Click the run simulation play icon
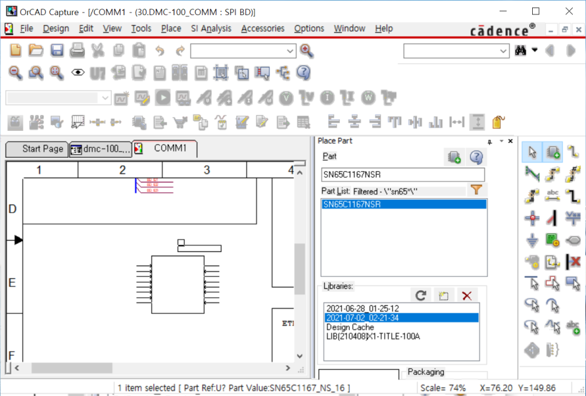 click(x=163, y=98)
